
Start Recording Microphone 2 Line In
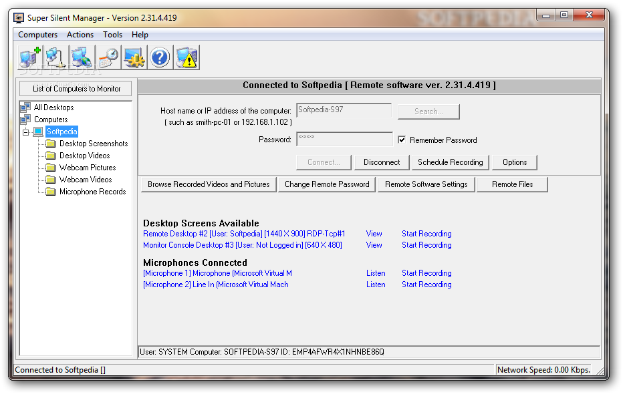426,284
